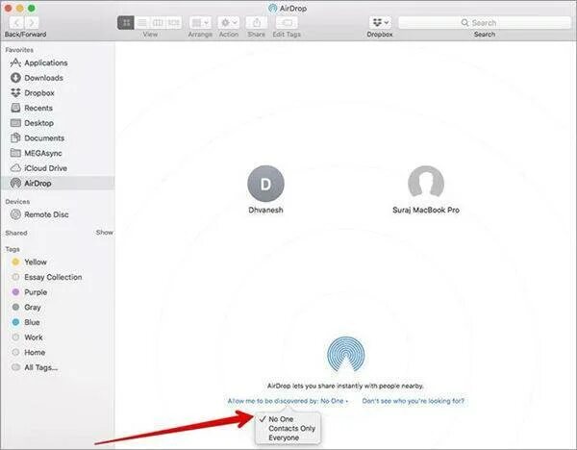Click the Back arrow button

point(17,23)
